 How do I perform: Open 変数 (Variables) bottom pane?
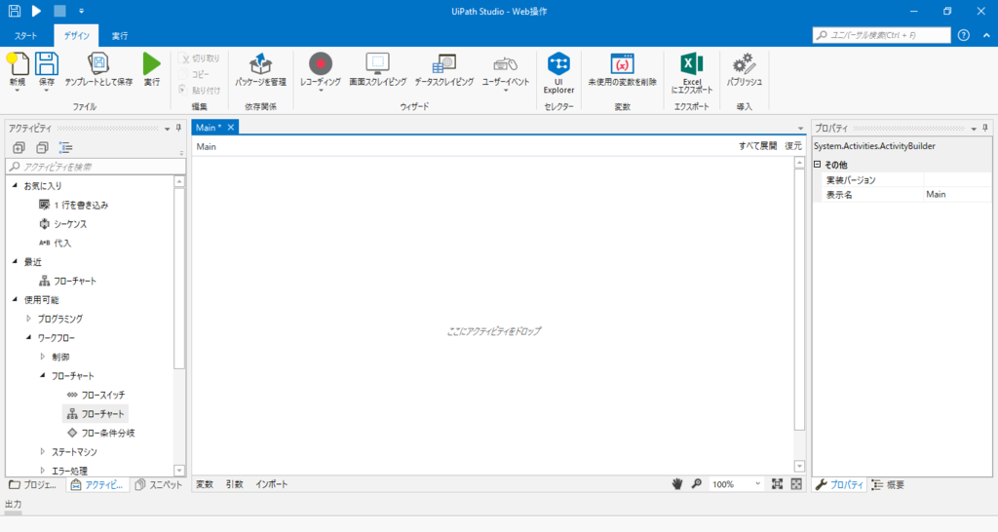tap(205, 484)
